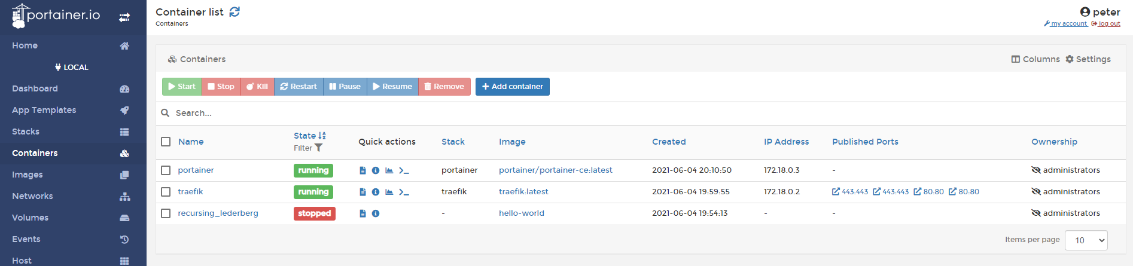Open Dashboard from the sidebar
Image resolution: width=1133 pixels, height=266 pixels.
(x=35, y=88)
